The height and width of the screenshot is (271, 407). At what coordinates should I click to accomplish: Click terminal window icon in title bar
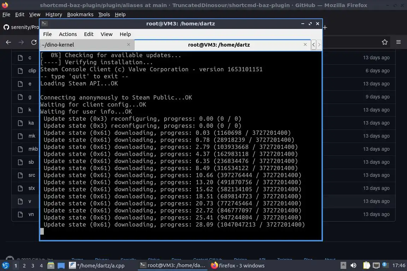click(44, 24)
